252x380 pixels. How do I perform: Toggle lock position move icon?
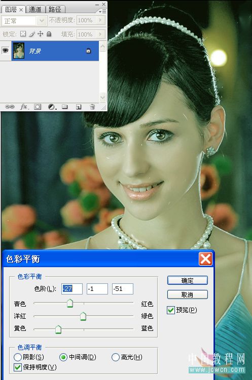[40, 34]
